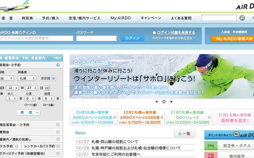Click arrow beside アクティビティ予約

pyautogui.click(x=58, y=153)
